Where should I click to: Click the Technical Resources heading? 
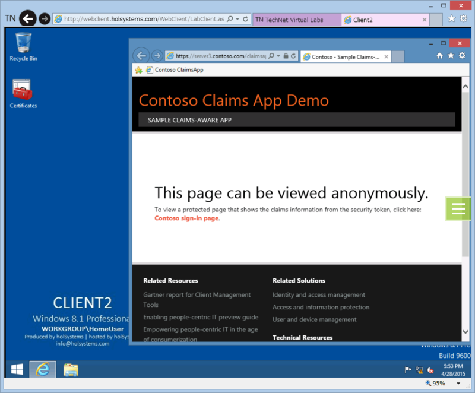point(302,338)
